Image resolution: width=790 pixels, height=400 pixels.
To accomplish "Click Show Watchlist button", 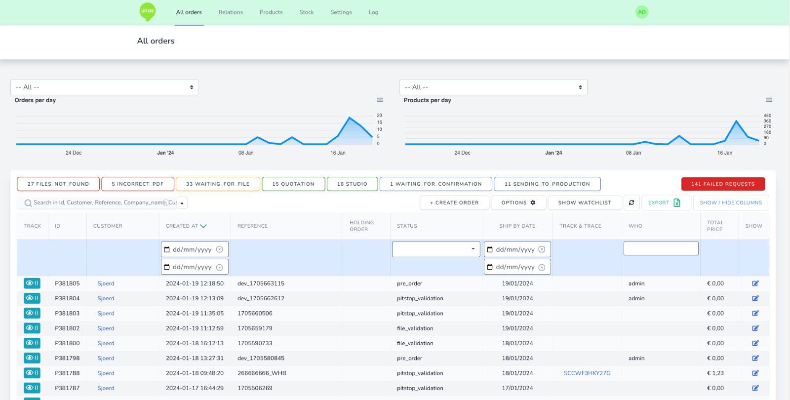I will coord(585,202).
